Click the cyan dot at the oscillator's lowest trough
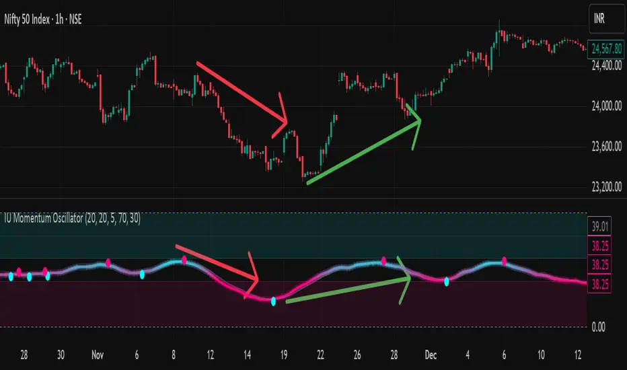This screenshot has width=627, height=370. [x=273, y=301]
